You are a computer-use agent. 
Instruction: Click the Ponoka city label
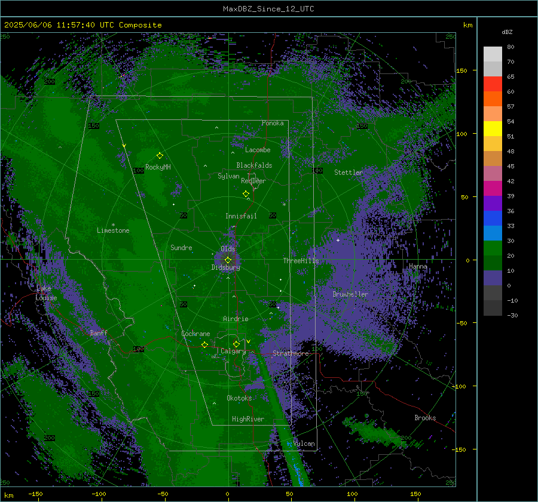(x=273, y=123)
